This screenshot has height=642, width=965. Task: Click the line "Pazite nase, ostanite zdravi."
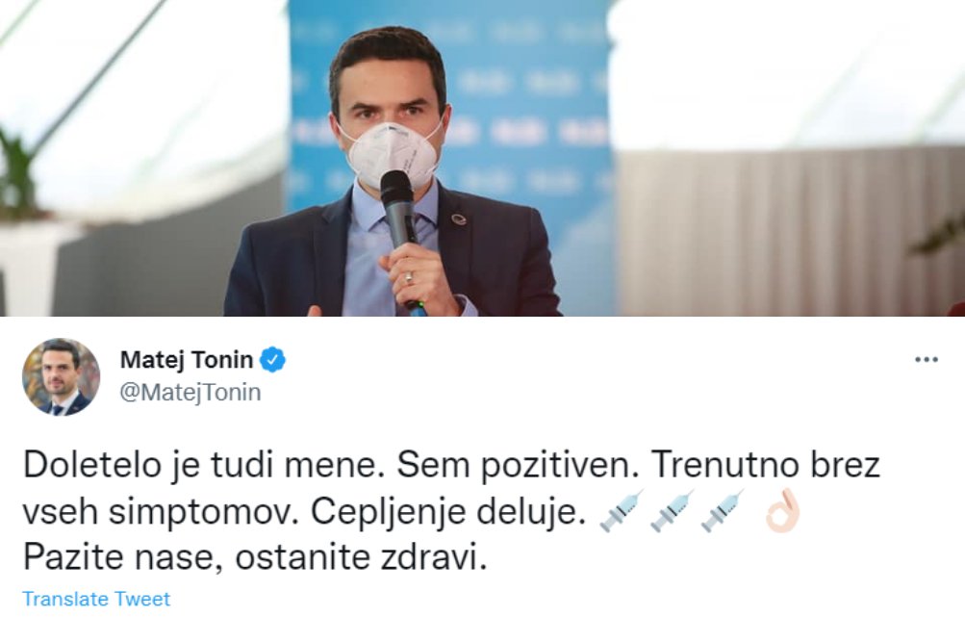(x=255, y=557)
